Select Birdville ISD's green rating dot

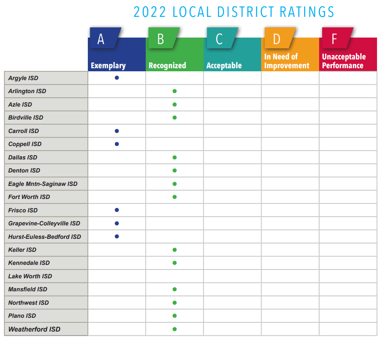(175, 118)
